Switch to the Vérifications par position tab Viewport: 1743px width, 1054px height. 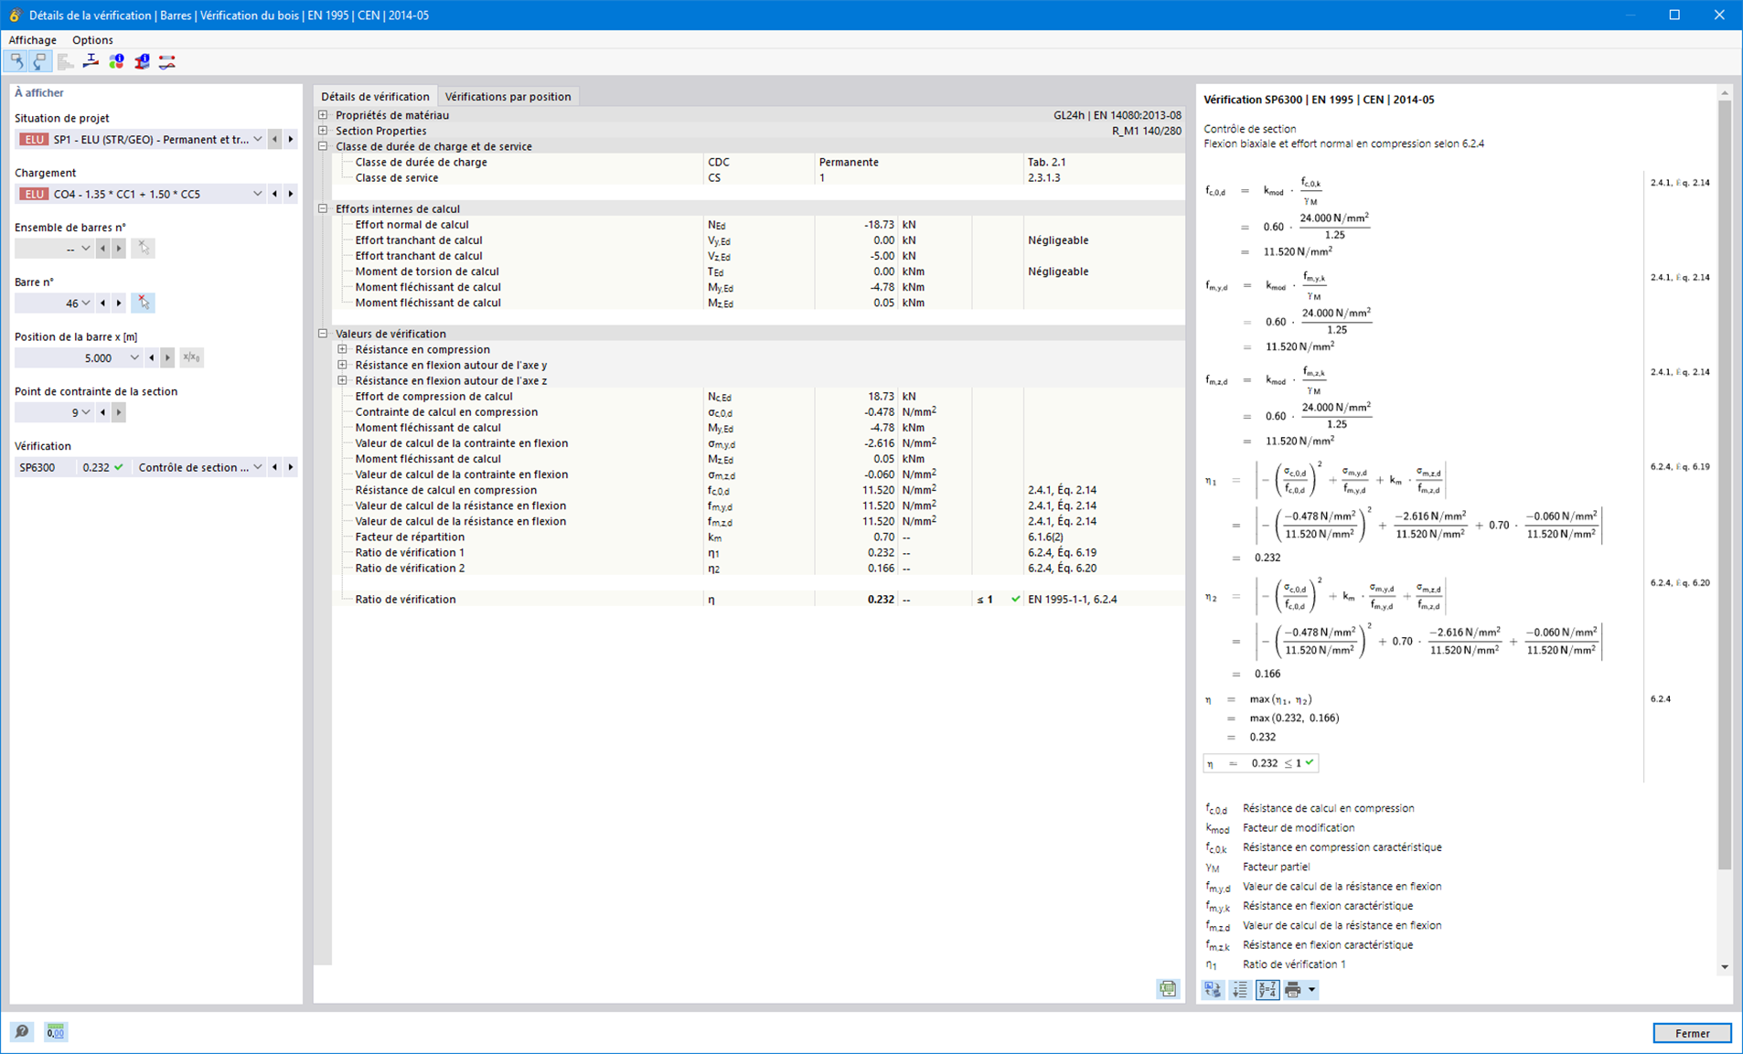tap(508, 97)
